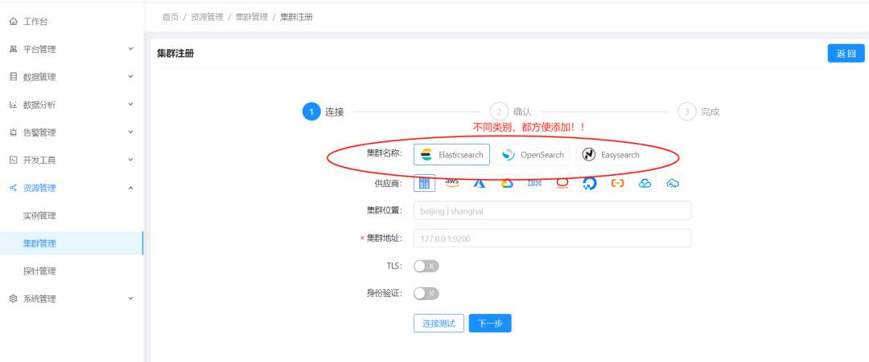
Task: Select the on-premise server rack provider icon
Action: 425,183
